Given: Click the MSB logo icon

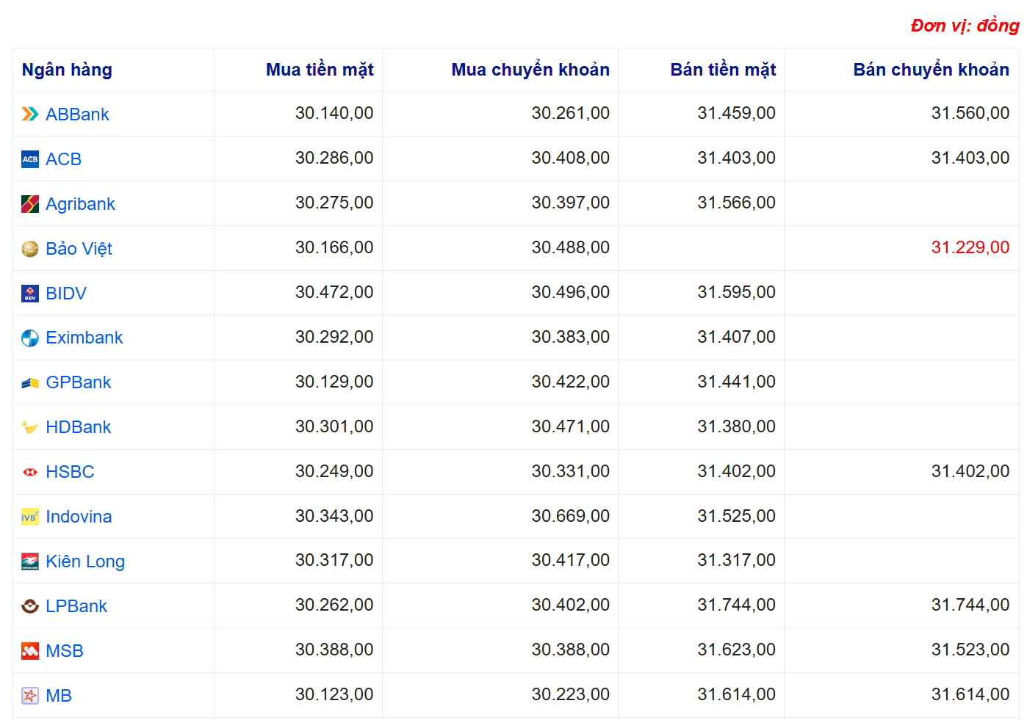Looking at the screenshot, I should 30,651.
